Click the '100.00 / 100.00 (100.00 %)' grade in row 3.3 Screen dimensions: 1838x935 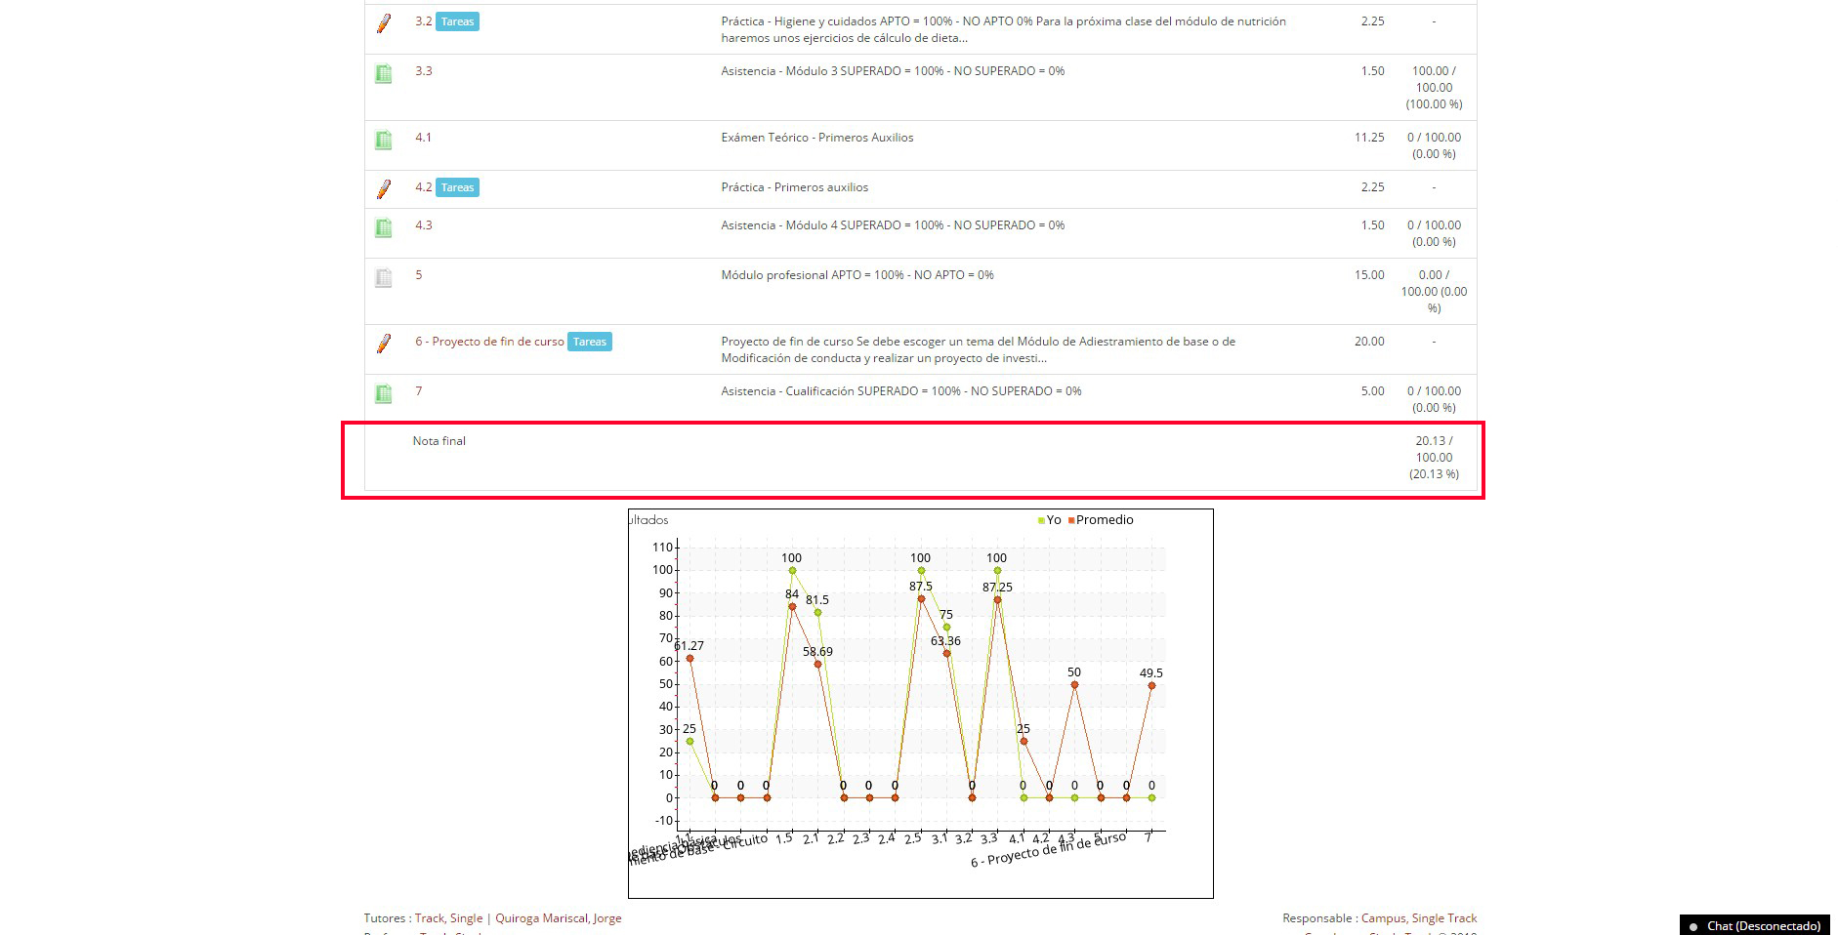(x=1434, y=87)
